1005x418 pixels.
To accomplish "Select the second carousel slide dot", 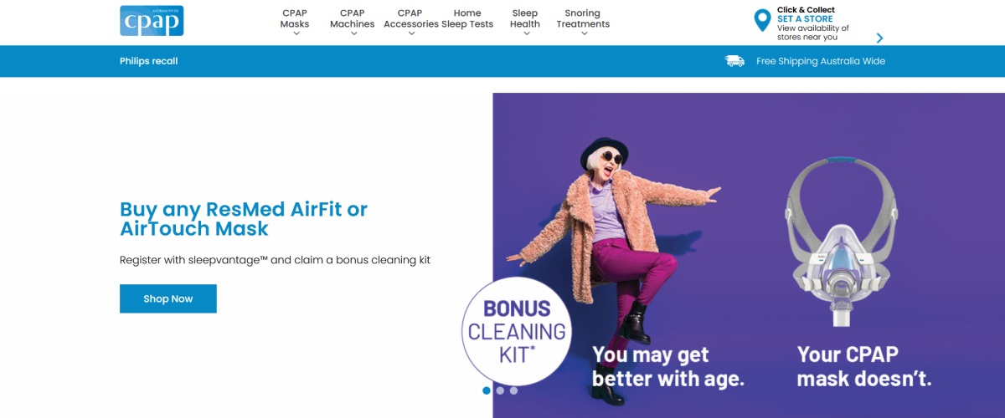I will pyautogui.click(x=500, y=390).
